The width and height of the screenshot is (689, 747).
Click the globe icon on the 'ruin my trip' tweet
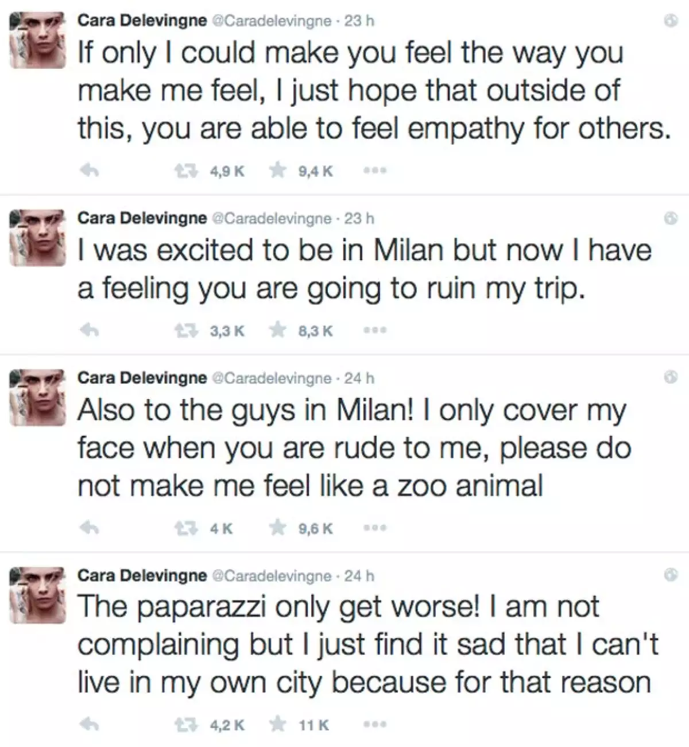(x=670, y=218)
